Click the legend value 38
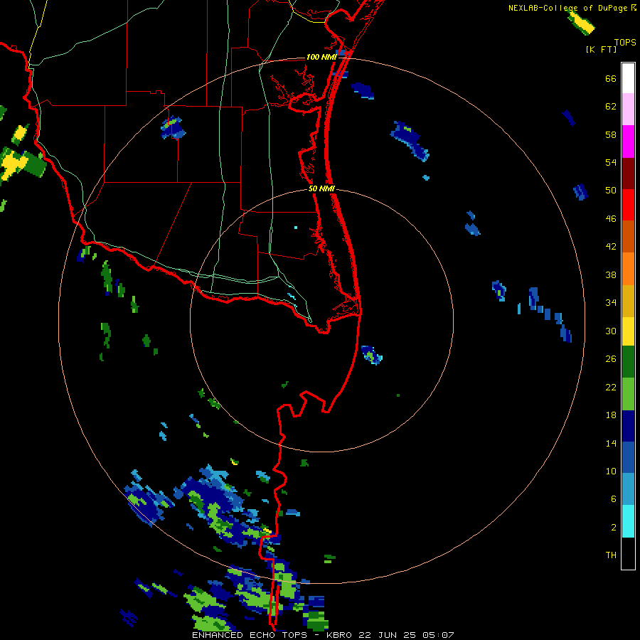 point(611,275)
